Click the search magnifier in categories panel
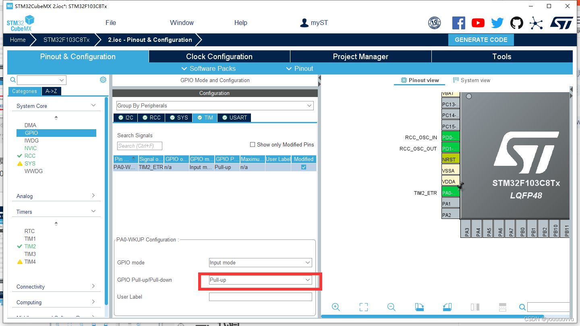580x326 pixels. [13, 80]
